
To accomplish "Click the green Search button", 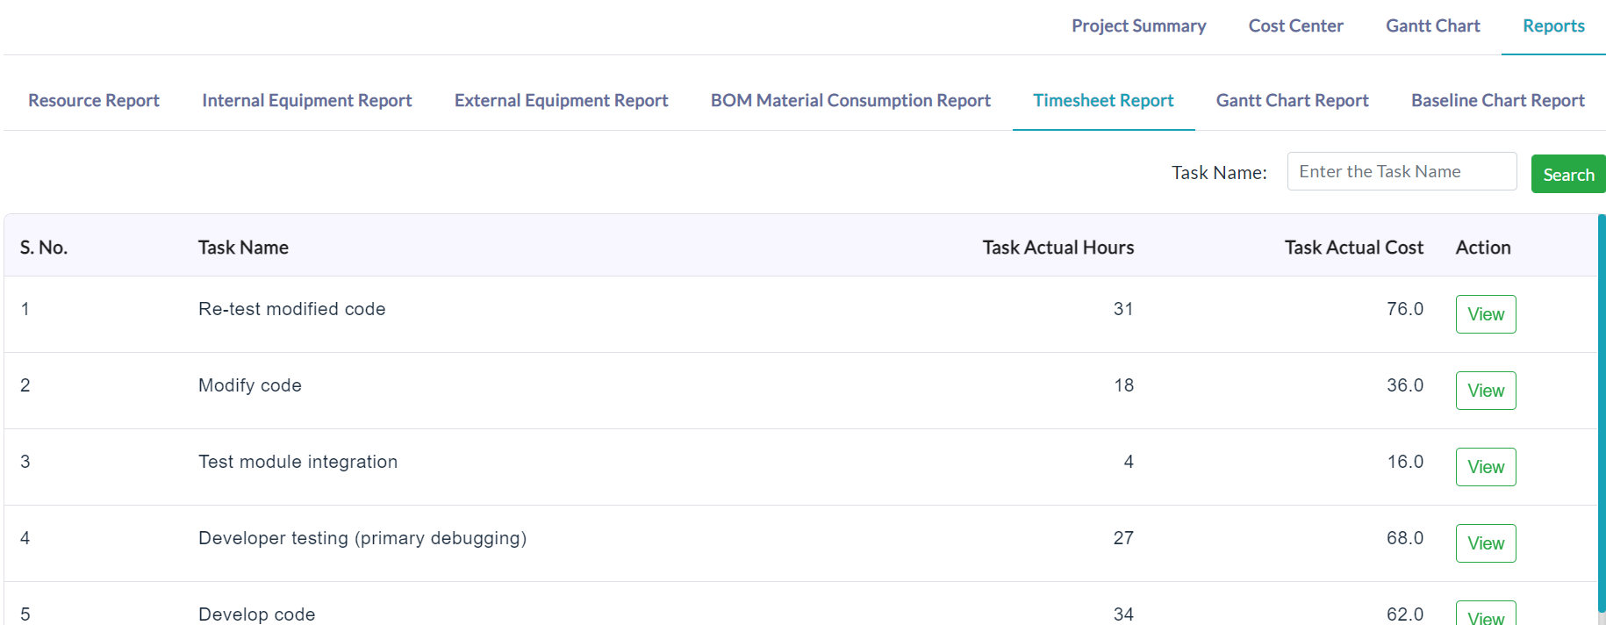I will pos(1568,174).
